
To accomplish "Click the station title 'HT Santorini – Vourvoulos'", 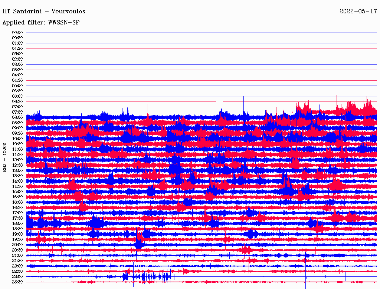I will coord(44,11).
